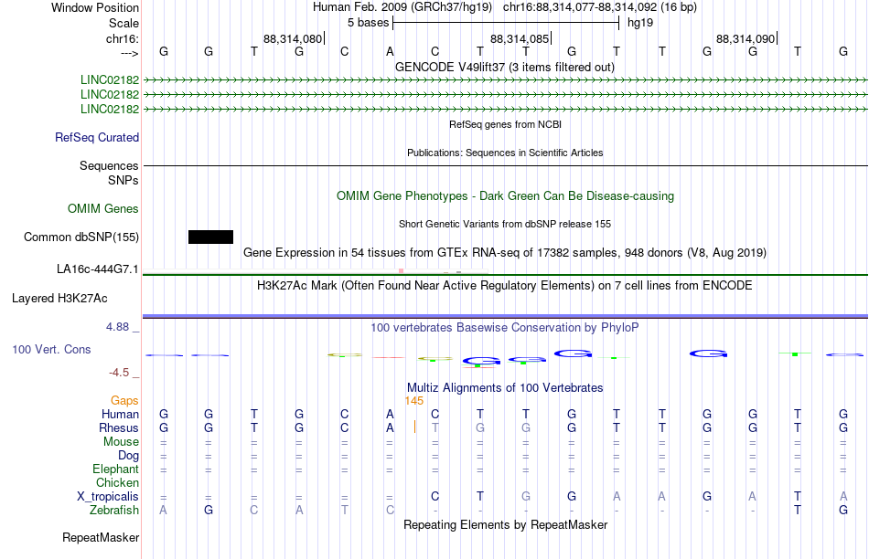Click the GTEx Gene Expression track title
Screen dimensions: 869x559
(505, 252)
